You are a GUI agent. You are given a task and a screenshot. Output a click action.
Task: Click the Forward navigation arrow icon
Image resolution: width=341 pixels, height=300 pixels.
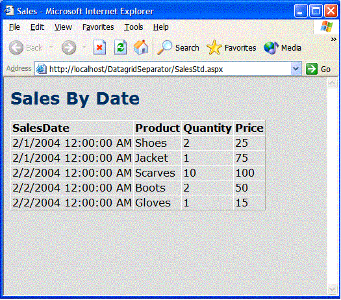coord(69,47)
